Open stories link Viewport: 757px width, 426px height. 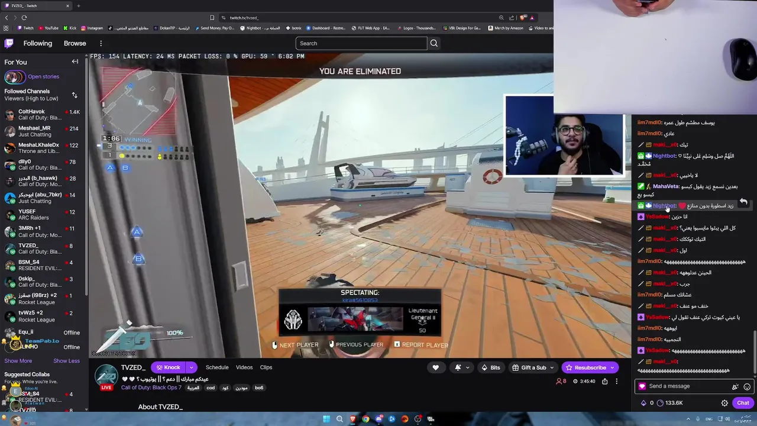[x=43, y=76]
